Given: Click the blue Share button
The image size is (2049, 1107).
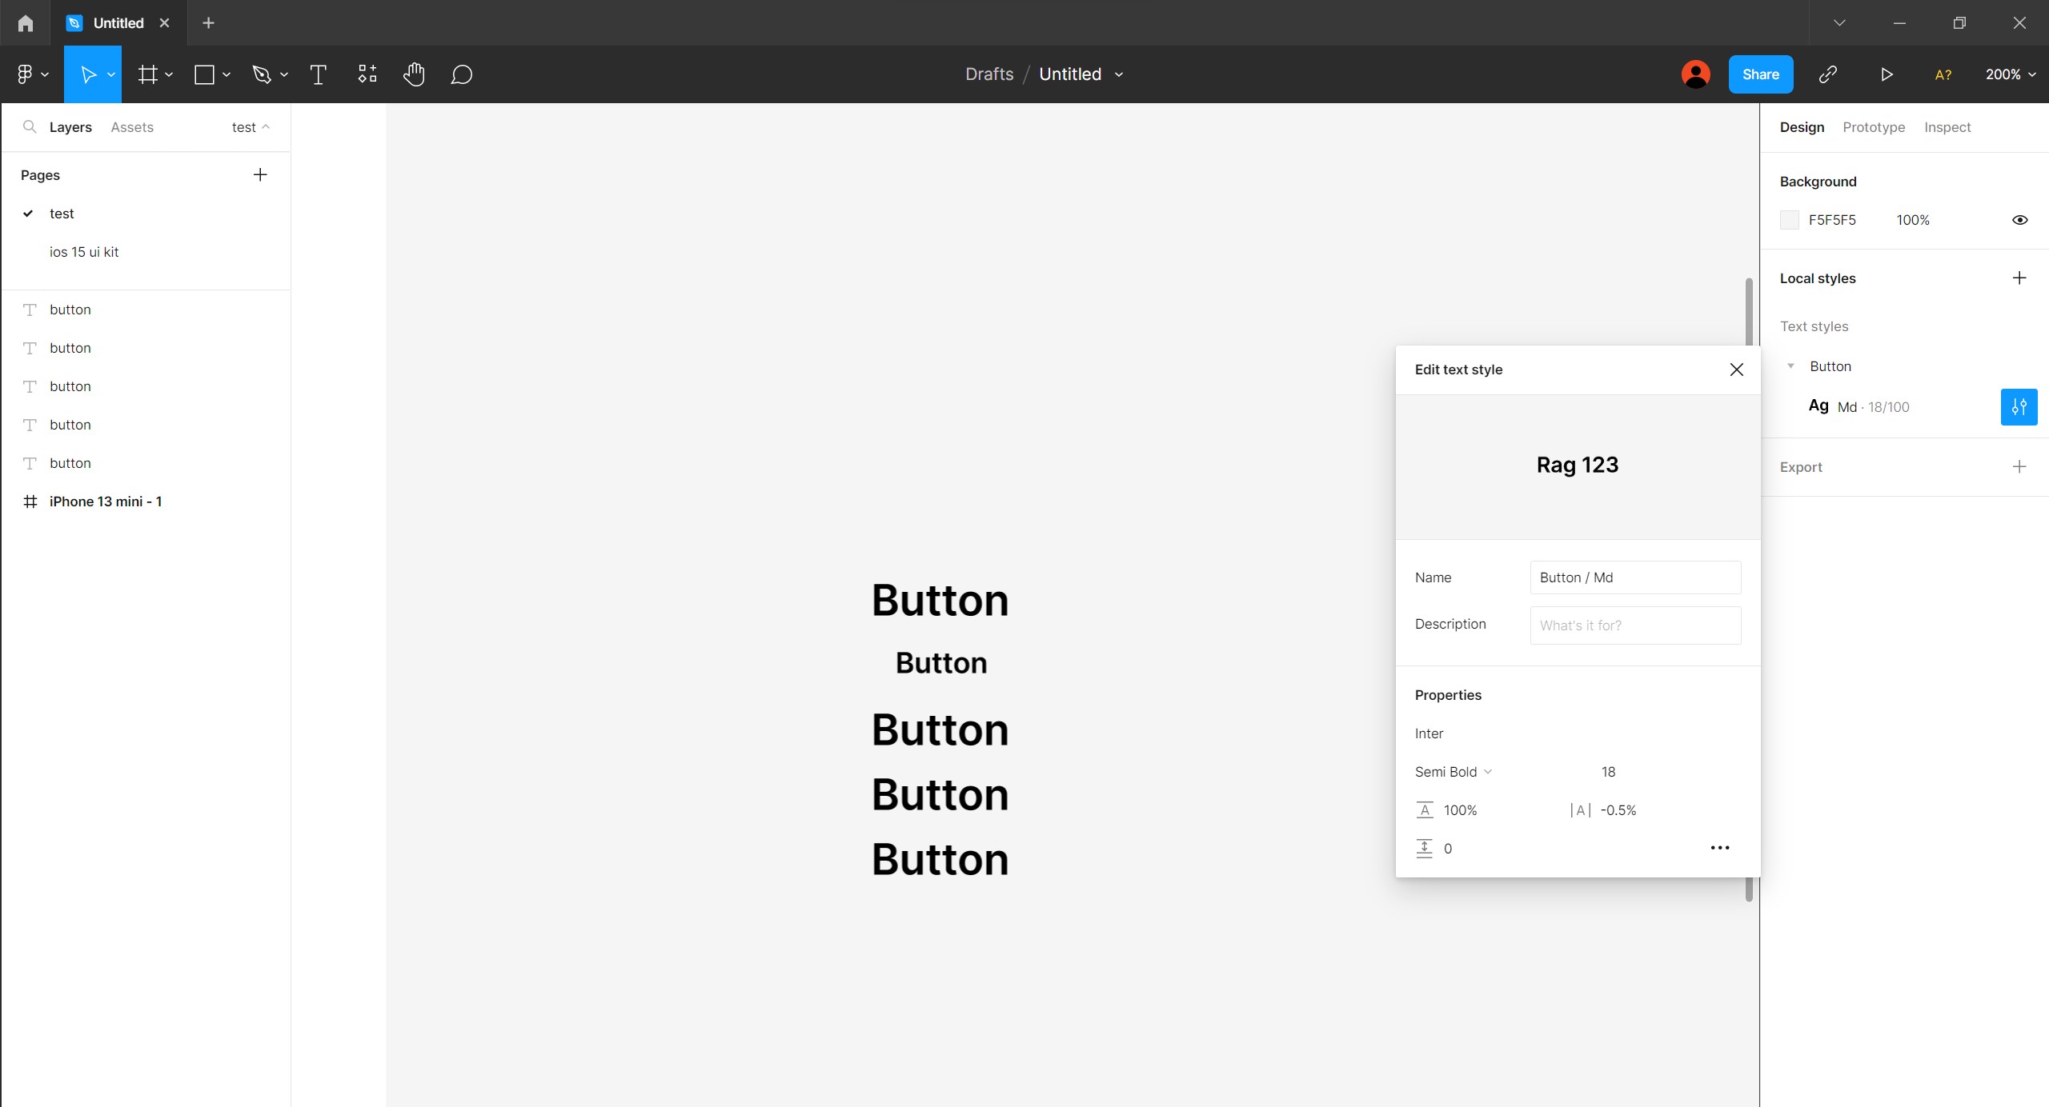Looking at the screenshot, I should point(1760,74).
